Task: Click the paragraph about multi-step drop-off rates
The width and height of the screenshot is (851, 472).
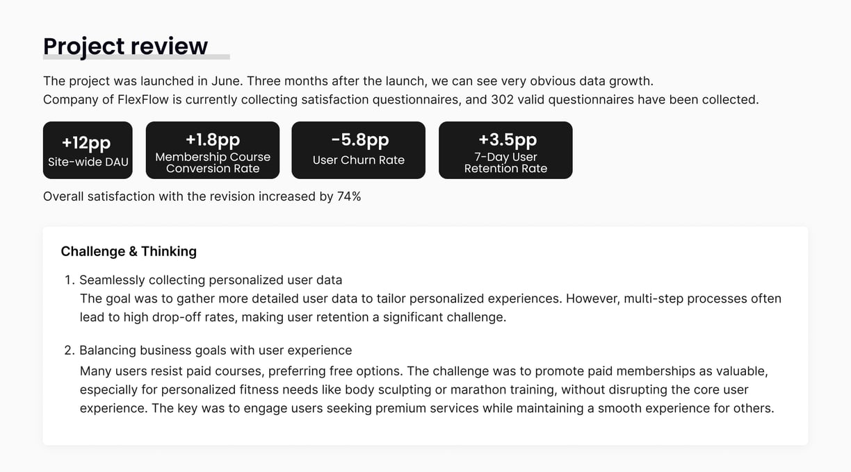Action: [x=430, y=307]
